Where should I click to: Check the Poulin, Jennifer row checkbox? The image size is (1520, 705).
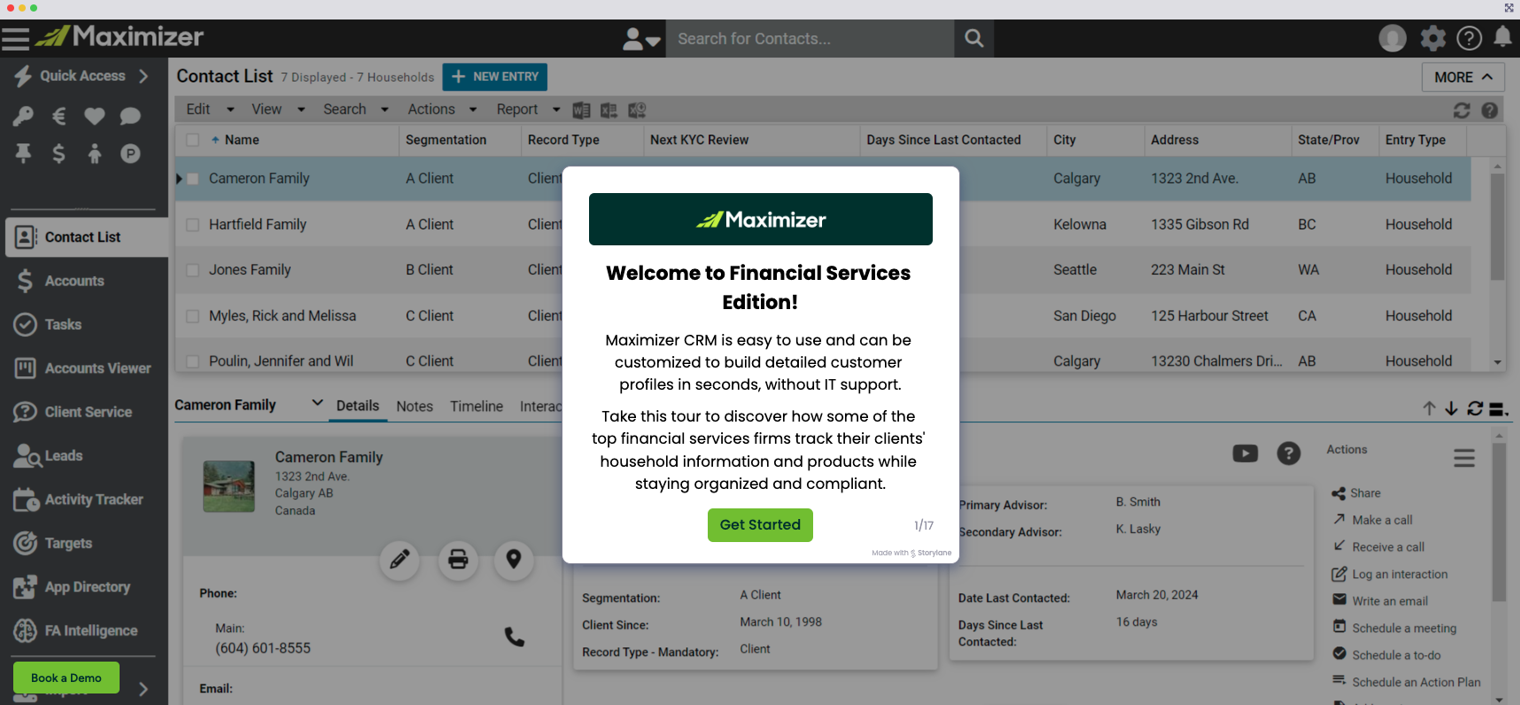point(192,361)
